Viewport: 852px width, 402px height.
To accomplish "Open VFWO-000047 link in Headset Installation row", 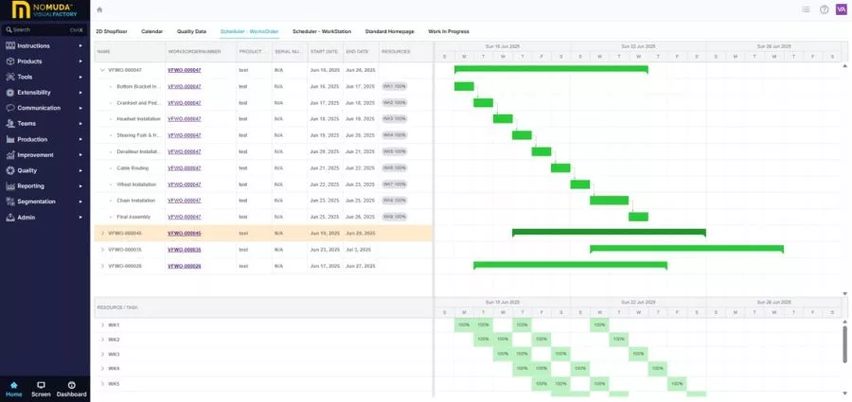I will pyautogui.click(x=185, y=119).
